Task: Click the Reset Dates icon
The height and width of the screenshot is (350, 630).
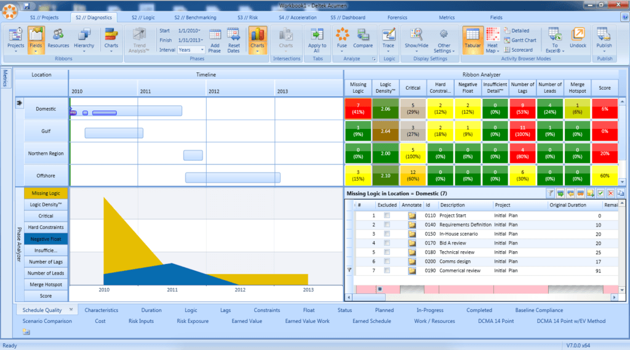Action: tap(233, 40)
